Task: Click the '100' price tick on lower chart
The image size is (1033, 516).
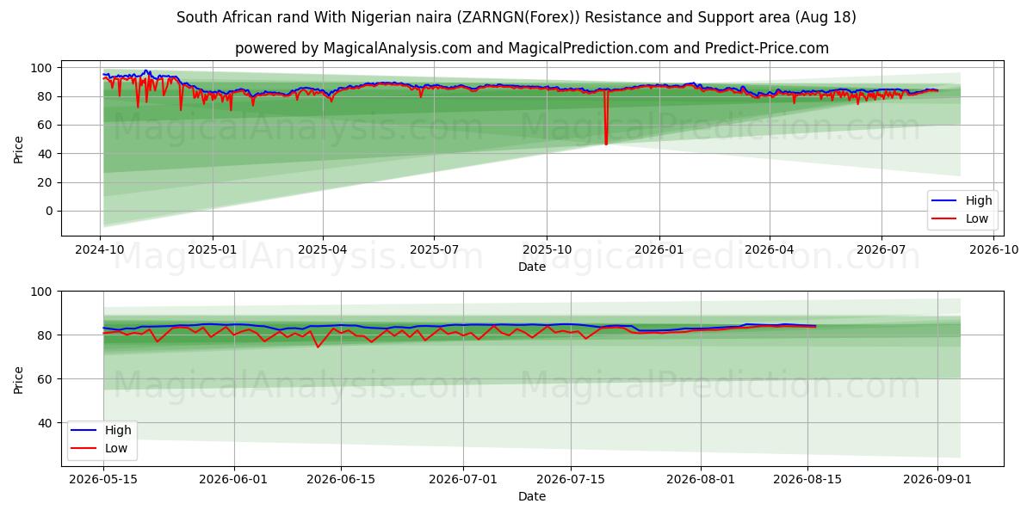Action: pos(43,292)
